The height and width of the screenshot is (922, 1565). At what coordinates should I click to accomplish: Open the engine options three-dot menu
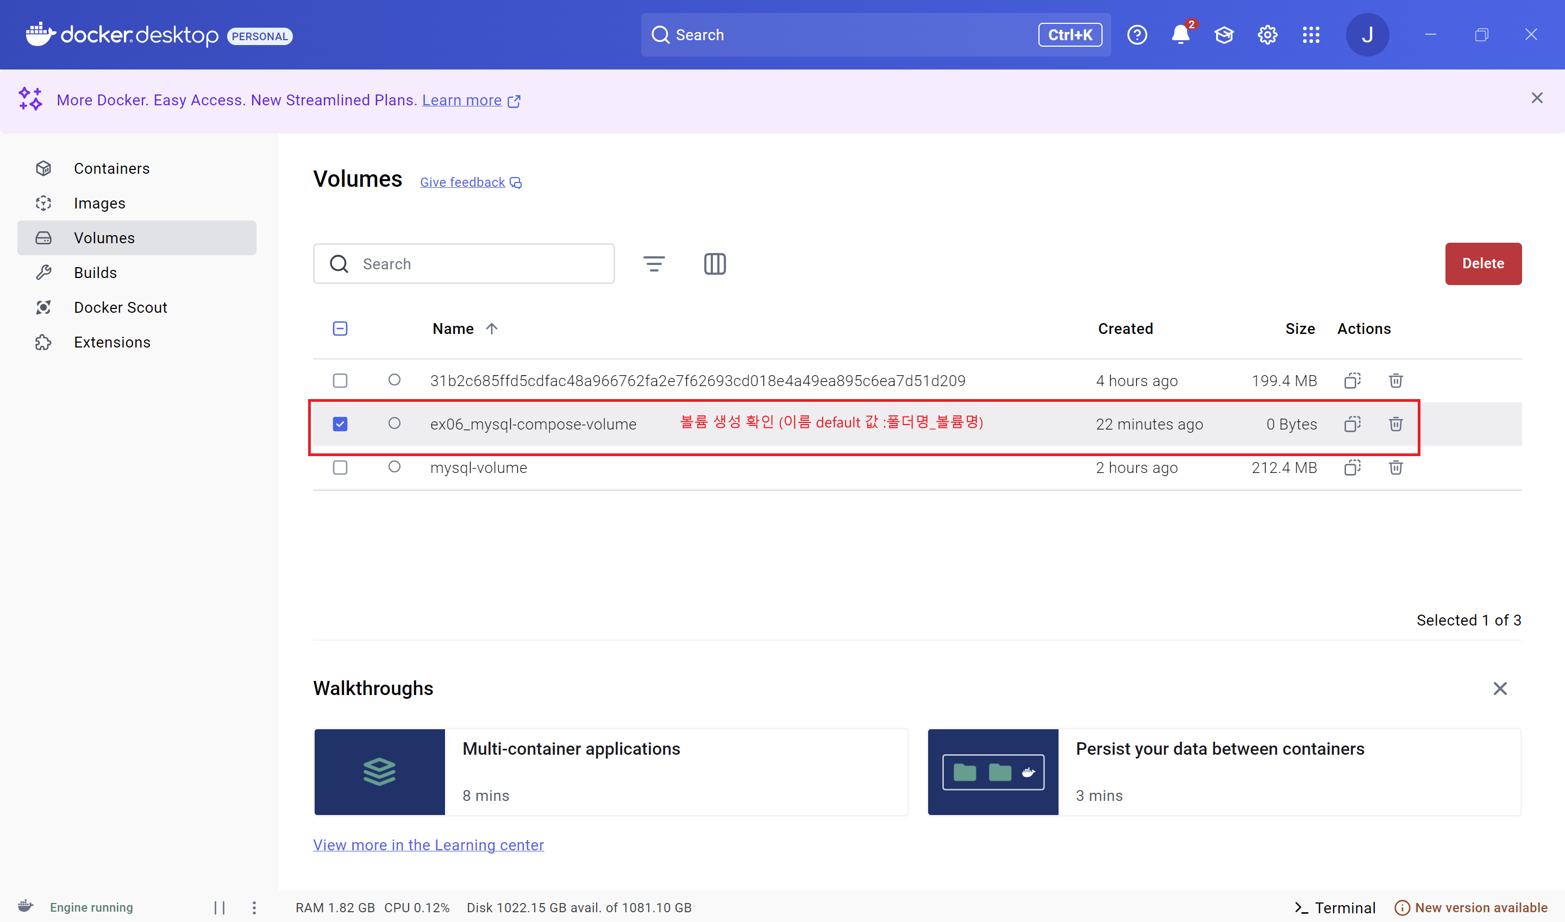pos(254,907)
